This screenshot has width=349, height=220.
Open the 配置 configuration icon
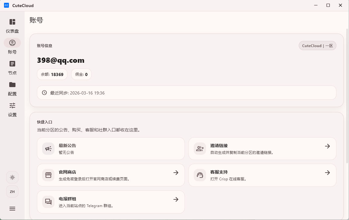pyautogui.click(x=12, y=85)
